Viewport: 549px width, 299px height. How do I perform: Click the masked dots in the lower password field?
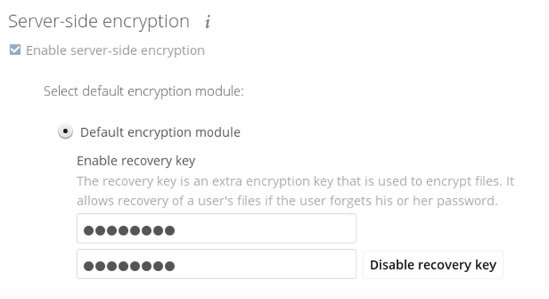[x=129, y=266]
